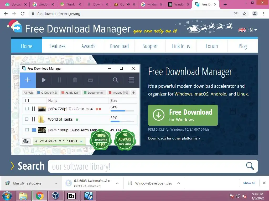
Task: Open Windows Explorer from taskbar
Action: (x=23, y=196)
